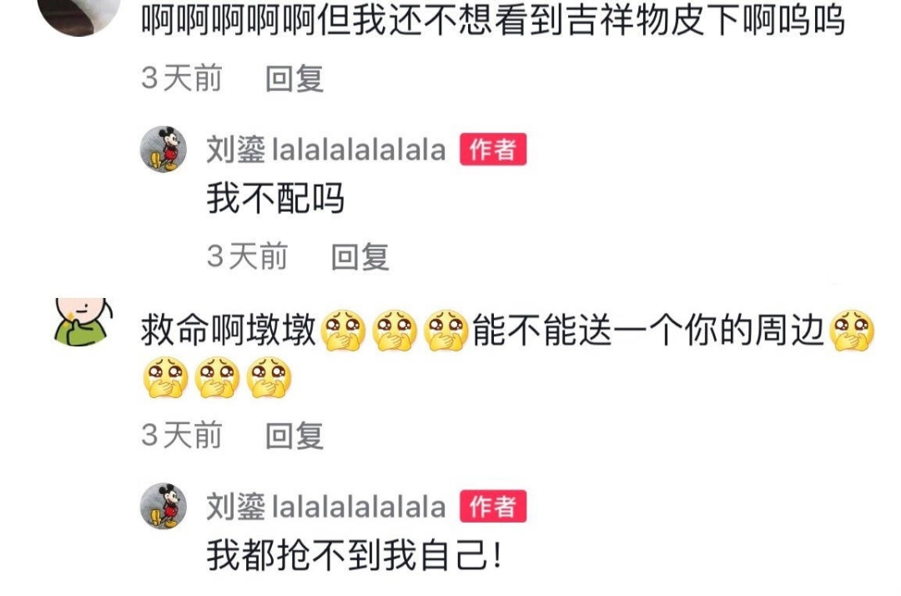901x596 pixels.
Task: Tap the first emoji right after "墩墩"
Action: (343, 331)
